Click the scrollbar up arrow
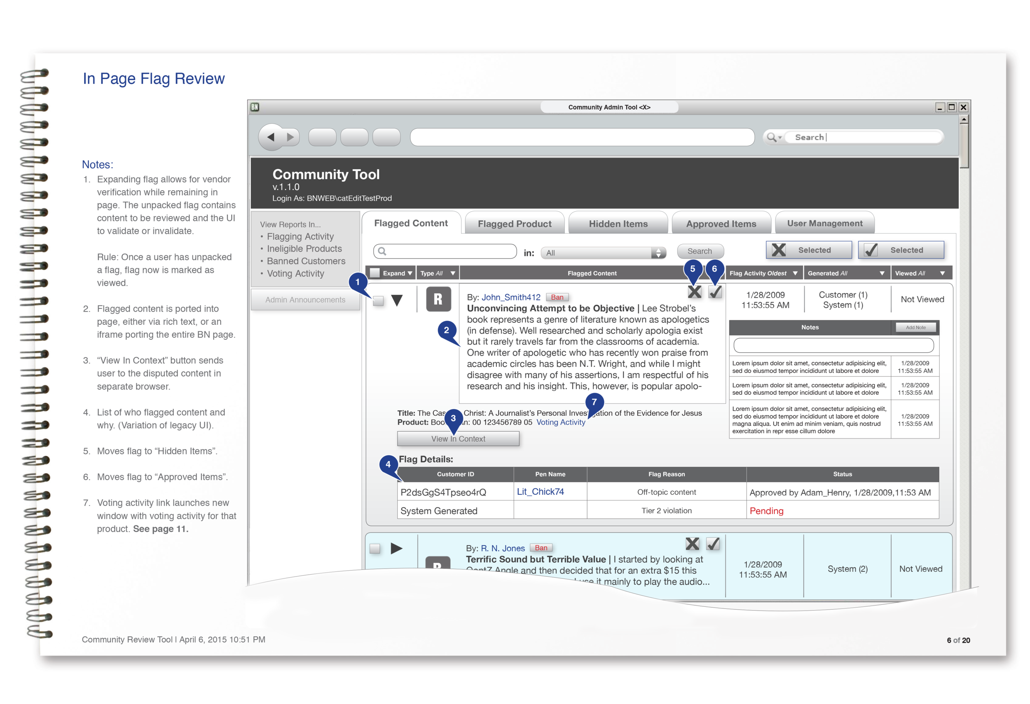This screenshot has width=1030, height=704. (x=964, y=119)
